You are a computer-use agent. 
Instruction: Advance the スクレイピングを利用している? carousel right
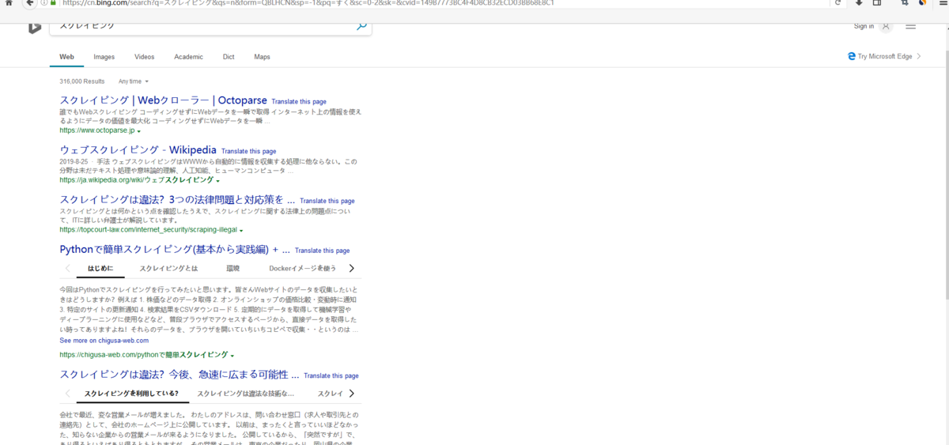351,393
